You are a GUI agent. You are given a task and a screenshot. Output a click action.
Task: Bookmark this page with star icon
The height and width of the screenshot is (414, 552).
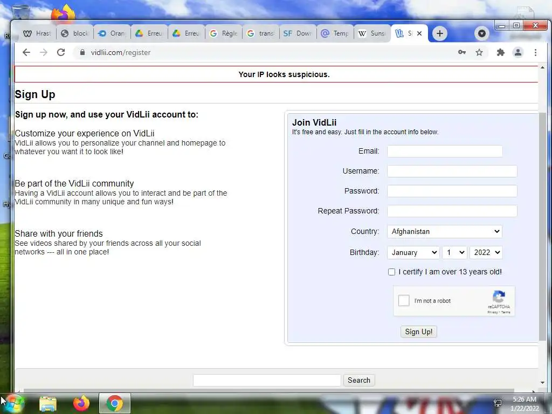click(x=479, y=52)
